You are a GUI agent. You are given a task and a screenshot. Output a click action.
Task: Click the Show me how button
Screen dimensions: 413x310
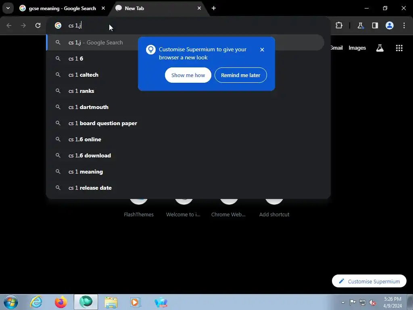coord(188,75)
